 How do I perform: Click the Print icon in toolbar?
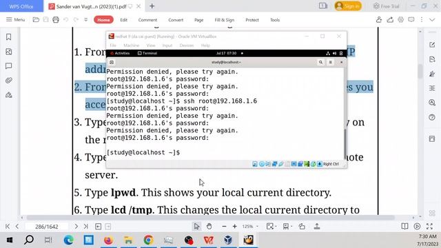click(x=56, y=20)
